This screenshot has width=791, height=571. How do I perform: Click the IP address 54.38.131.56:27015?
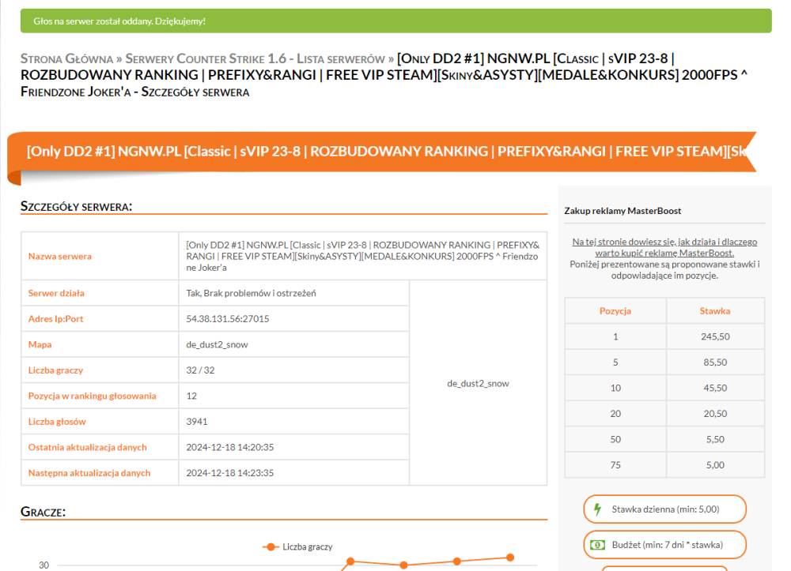pos(228,319)
